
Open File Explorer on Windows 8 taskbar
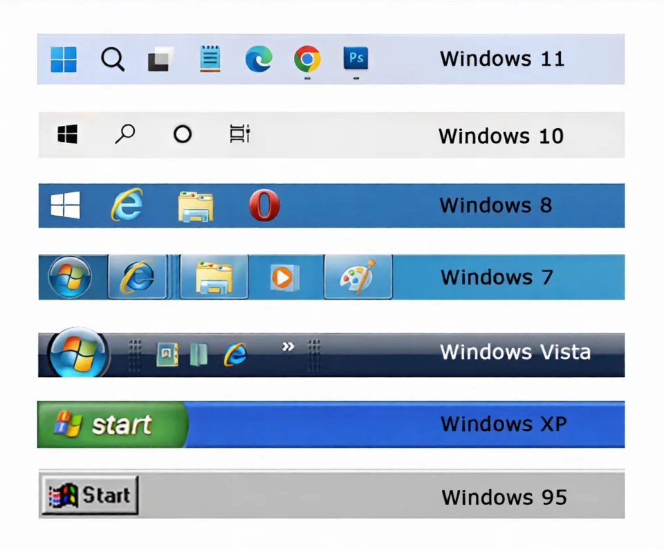pyautogui.click(x=196, y=206)
